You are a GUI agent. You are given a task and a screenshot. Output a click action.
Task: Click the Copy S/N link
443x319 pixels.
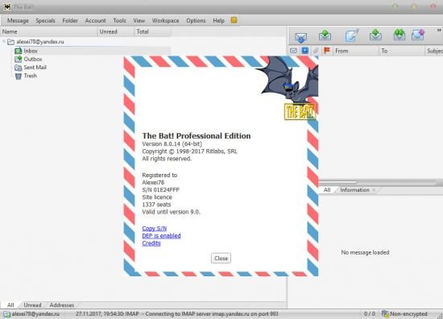tap(155, 228)
